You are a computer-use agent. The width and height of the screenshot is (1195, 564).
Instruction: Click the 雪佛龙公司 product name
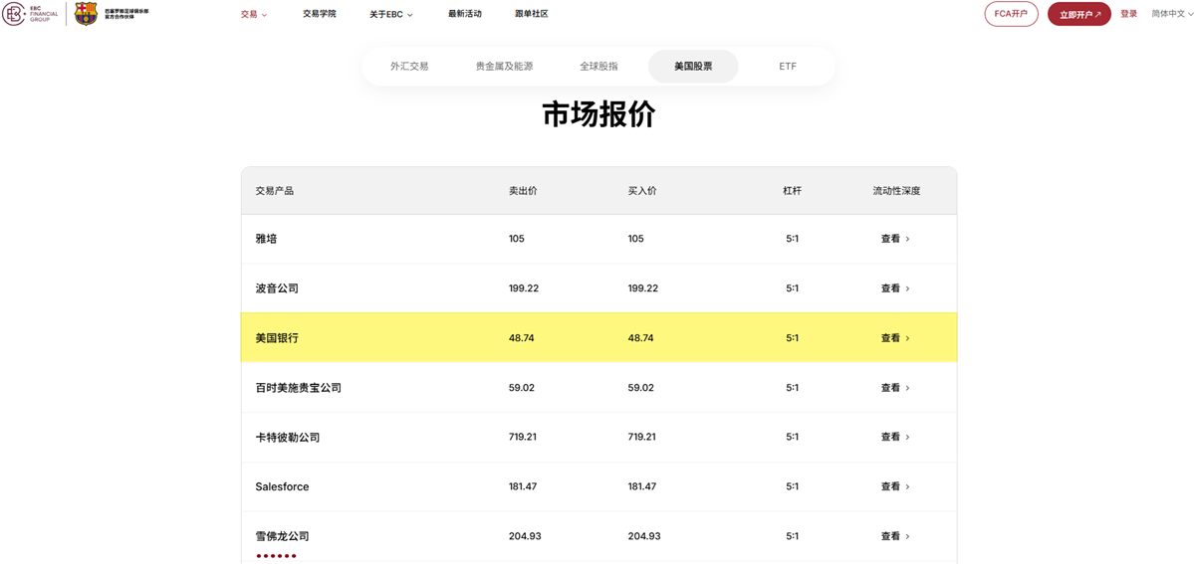(x=282, y=536)
